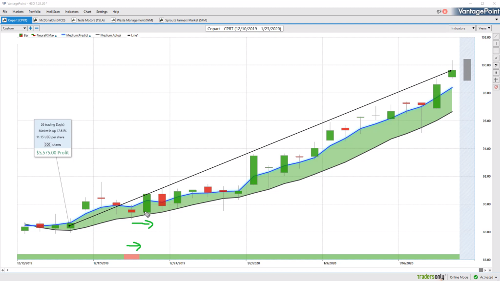The height and width of the screenshot is (281, 500).
Task: Open the File menu
Action: pyautogui.click(x=5, y=12)
